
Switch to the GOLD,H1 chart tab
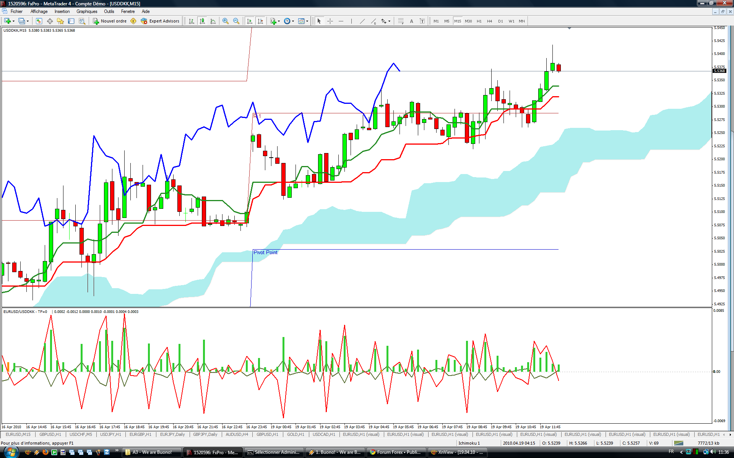pyautogui.click(x=296, y=434)
